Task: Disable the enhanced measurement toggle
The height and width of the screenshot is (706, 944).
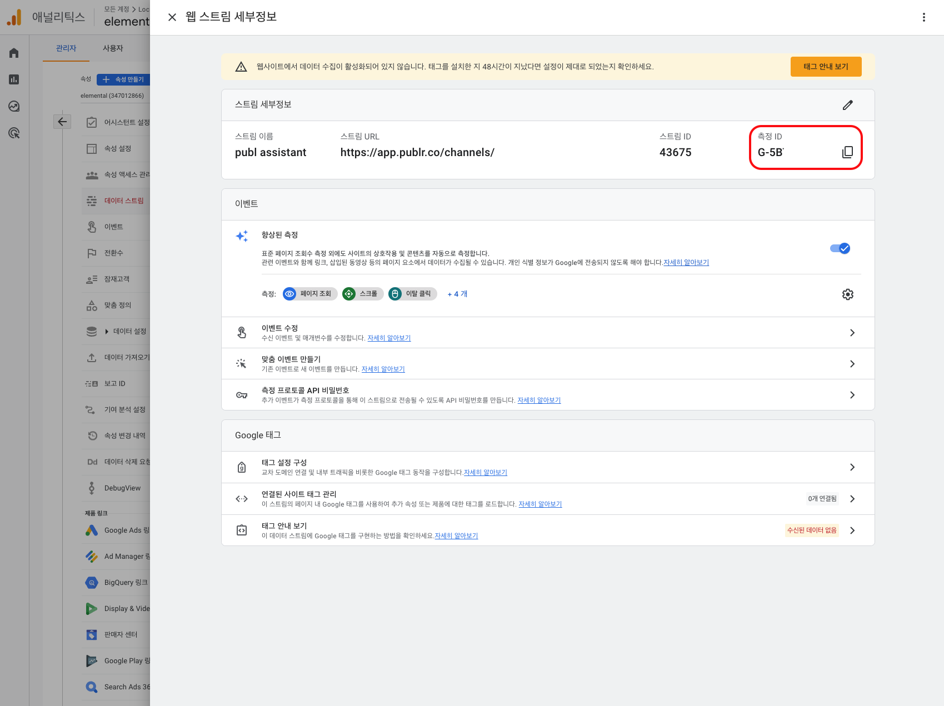Action: click(840, 248)
